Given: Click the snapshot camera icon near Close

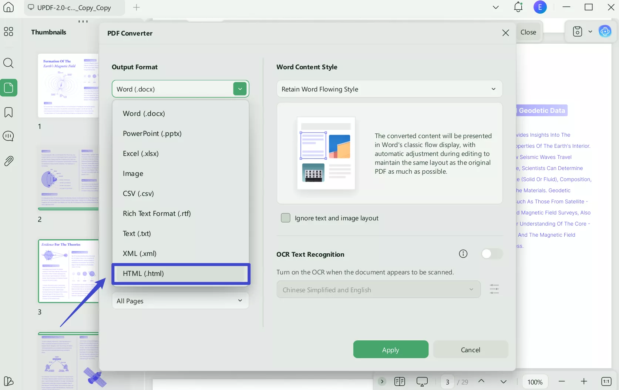Looking at the screenshot, I should (x=578, y=31).
